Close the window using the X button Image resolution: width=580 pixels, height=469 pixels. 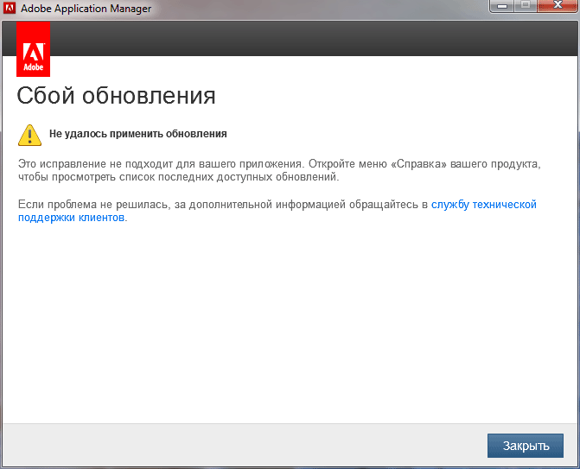558,6
